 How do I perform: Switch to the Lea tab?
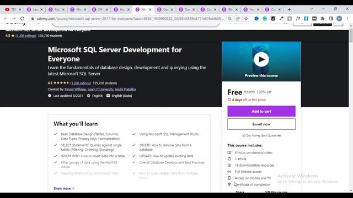tap(35, 9)
